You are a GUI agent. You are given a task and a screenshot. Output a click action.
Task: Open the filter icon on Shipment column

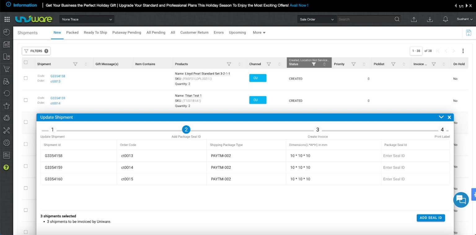click(x=75, y=64)
